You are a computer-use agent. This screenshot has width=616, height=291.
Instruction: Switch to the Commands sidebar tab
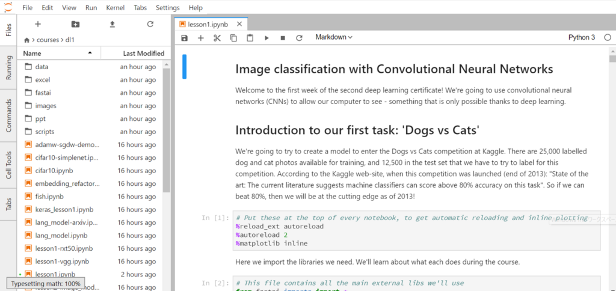click(8, 115)
